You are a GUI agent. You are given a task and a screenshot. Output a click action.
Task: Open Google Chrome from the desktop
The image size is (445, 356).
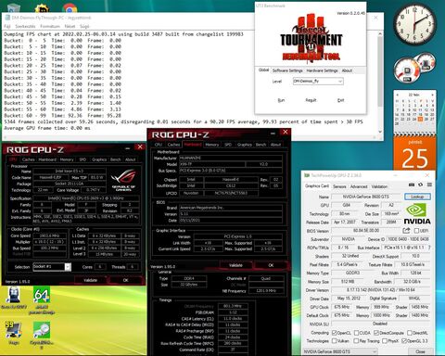(x=70, y=8)
